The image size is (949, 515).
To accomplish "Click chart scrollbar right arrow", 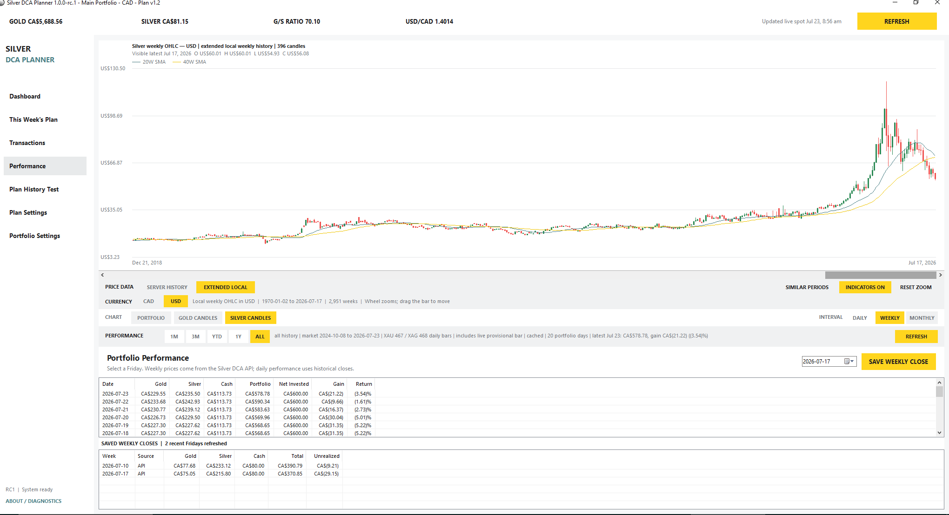I will [940, 275].
